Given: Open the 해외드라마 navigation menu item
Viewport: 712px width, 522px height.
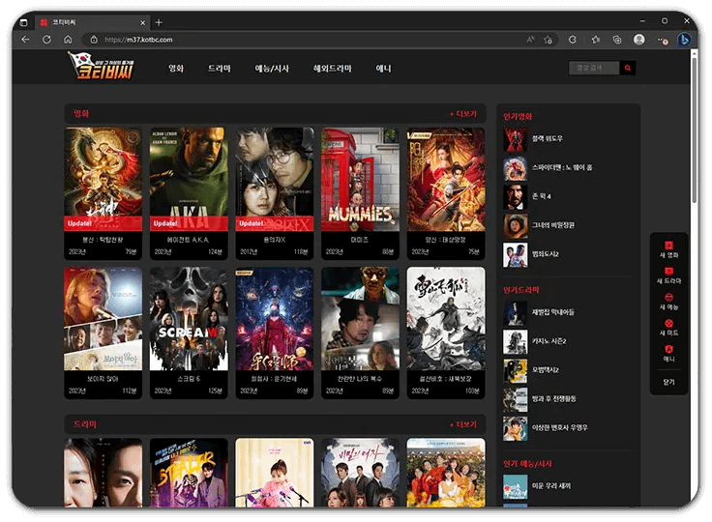Looking at the screenshot, I should click(x=333, y=69).
